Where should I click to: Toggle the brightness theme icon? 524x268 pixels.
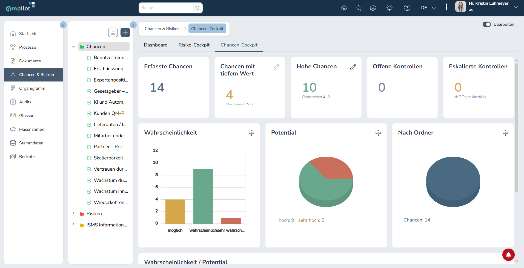click(390, 8)
